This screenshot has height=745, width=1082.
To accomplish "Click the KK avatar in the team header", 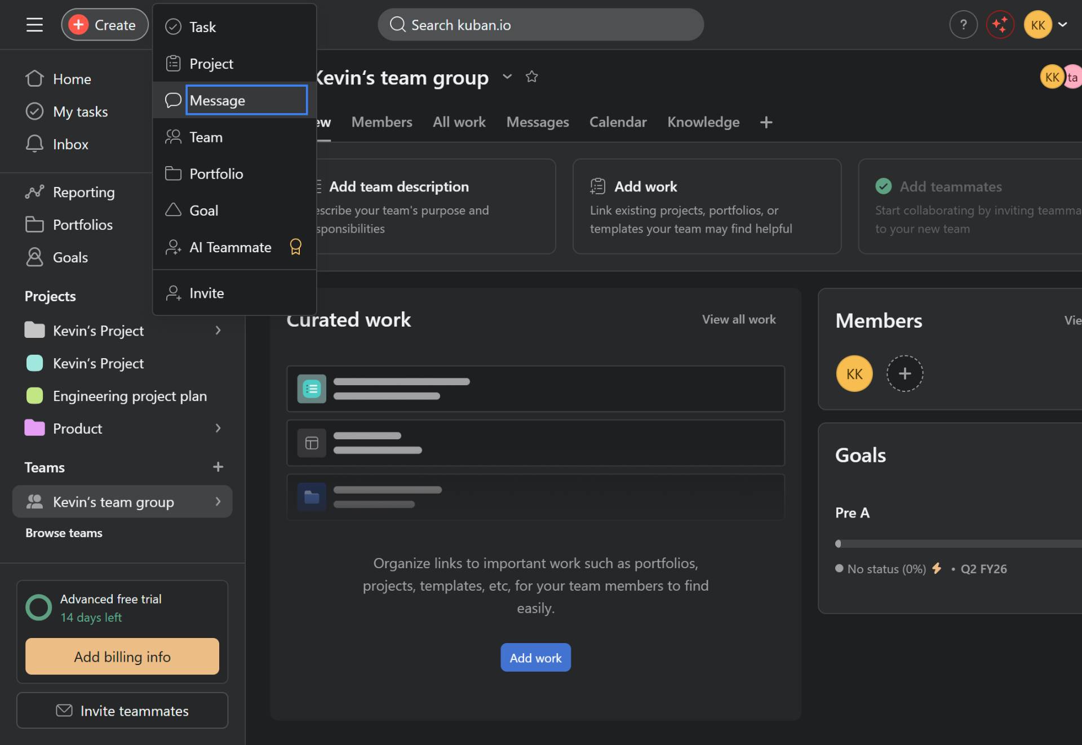I will pyautogui.click(x=1052, y=77).
